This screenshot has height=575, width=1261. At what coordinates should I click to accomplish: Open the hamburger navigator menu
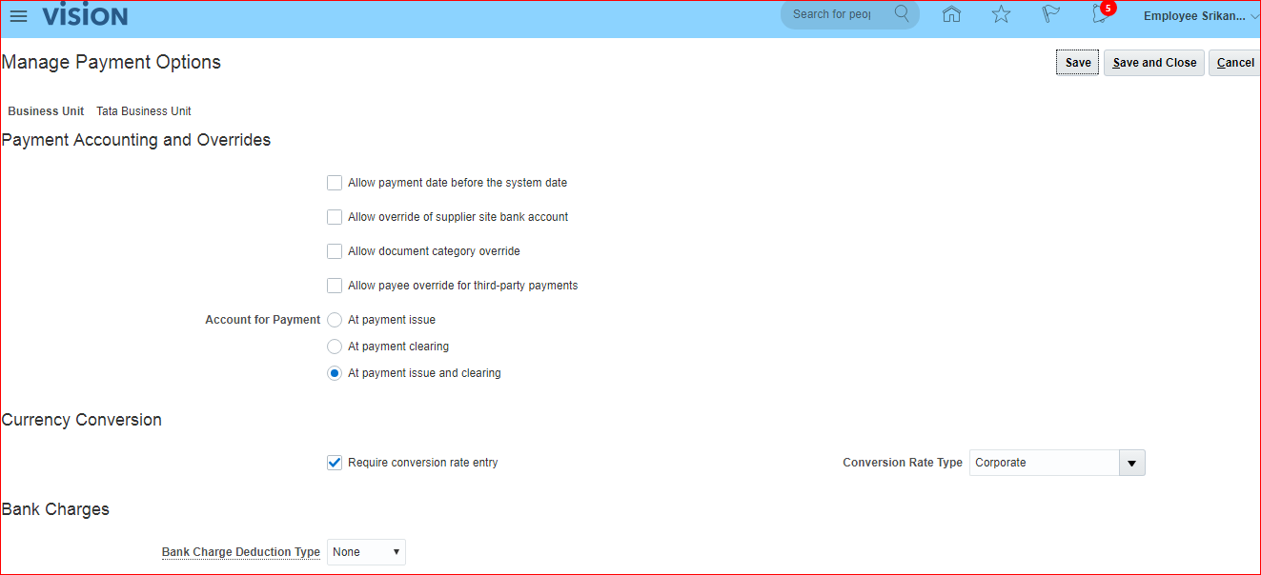pyautogui.click(x=18, y=16)
